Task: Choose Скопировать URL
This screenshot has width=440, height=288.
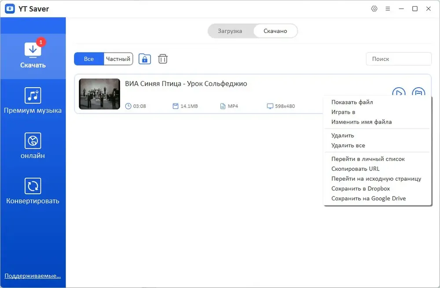Action: [x=355, y=169]
